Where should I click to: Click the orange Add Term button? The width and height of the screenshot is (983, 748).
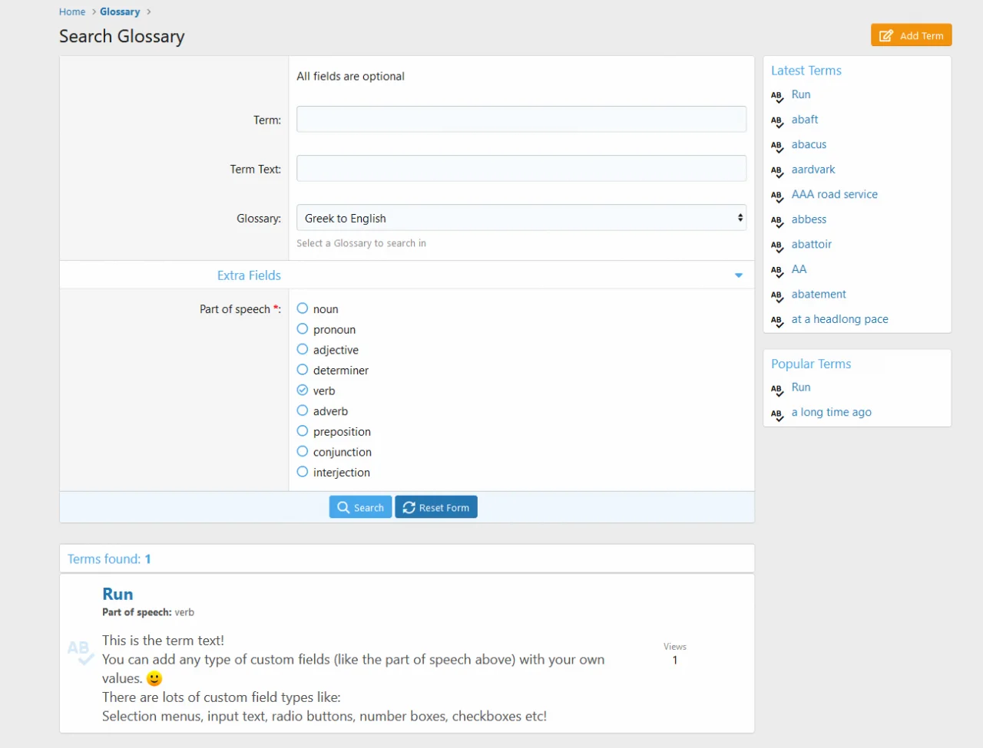911,35
